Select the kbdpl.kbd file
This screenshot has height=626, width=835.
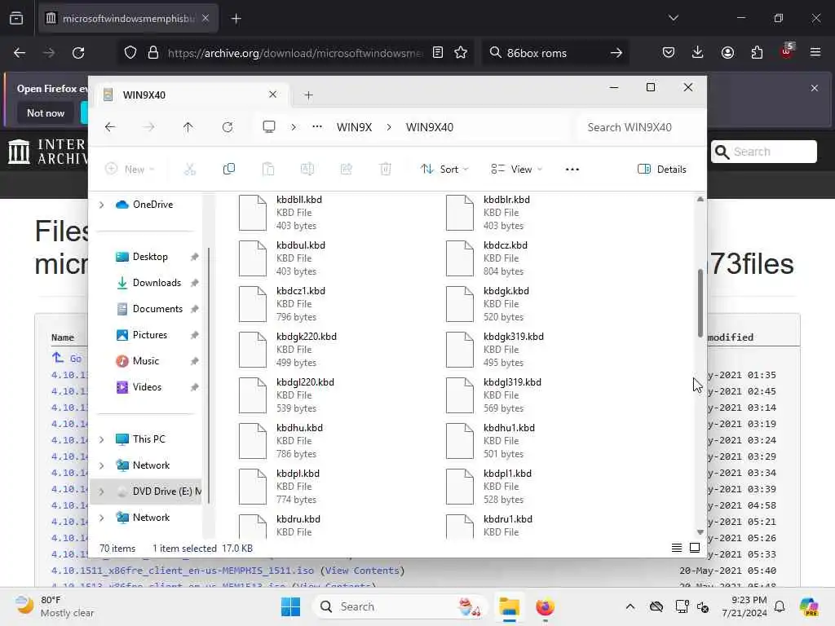pos(335,486)
